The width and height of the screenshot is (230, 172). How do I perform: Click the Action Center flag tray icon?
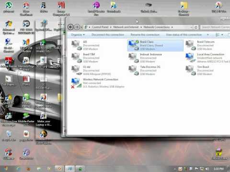coord(196,169)
